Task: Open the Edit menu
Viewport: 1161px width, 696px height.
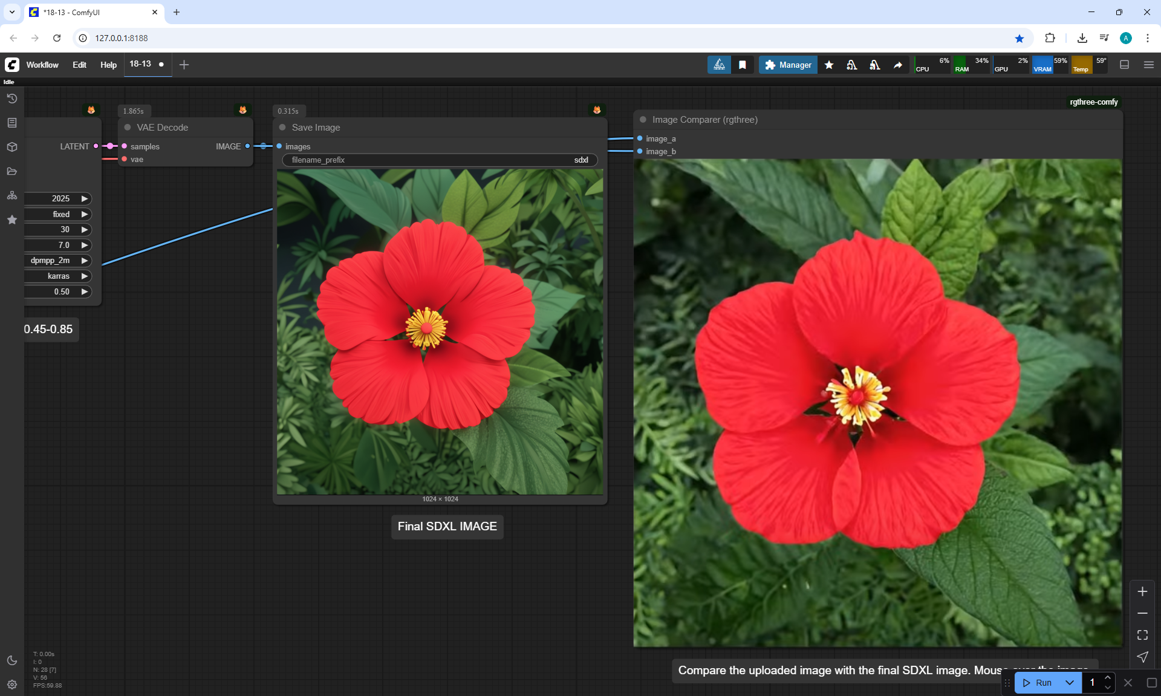Action: click(79, 65)
